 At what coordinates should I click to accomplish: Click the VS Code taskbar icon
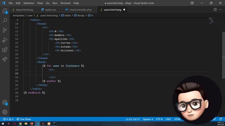click(x=38, y=124)
